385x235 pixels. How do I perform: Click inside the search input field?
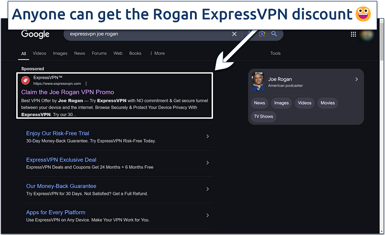pyautogui.click(x=143, y=34)
